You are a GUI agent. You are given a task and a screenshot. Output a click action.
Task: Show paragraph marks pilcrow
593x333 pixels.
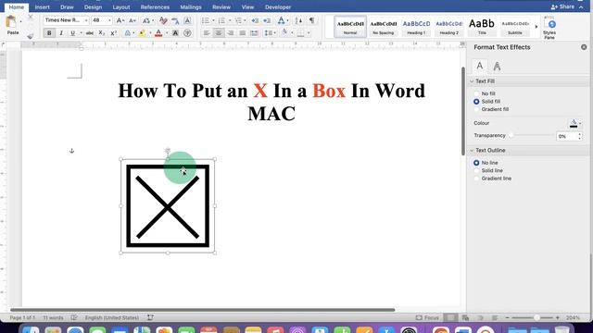(311, 20)
